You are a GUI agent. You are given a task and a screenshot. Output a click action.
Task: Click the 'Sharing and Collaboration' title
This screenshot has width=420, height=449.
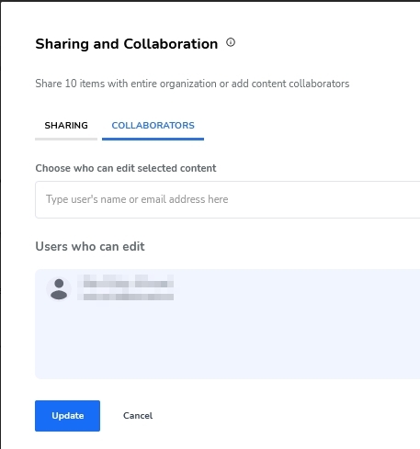pyautogui.click(x=127, y=44)
